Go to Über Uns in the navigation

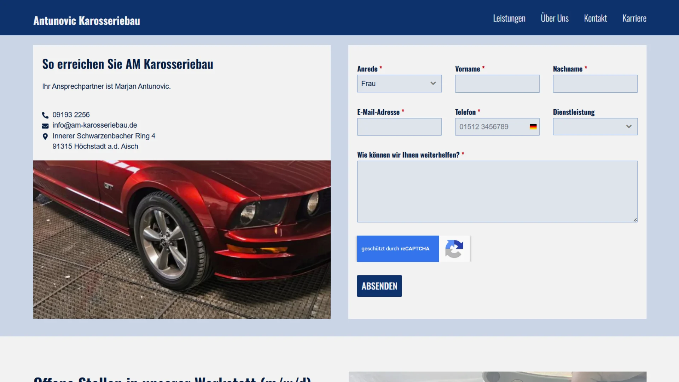click(x=555, y=18)
